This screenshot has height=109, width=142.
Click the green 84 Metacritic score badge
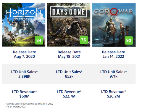pos(39,40)
